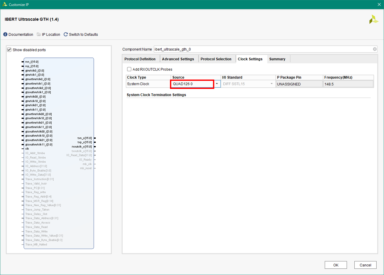The height and width of the screenshot is (275, 384).
Task: Select the gtsouthrefclk11_i[3:0] port
Action: 39,144
